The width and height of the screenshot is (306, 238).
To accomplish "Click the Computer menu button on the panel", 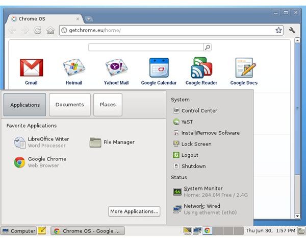I will 18,231.
